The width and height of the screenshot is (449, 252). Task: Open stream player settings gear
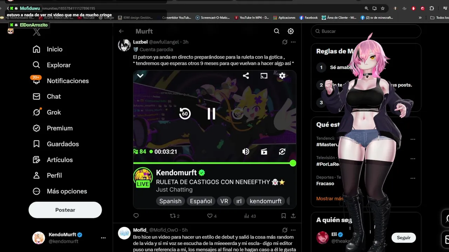pos(282,76)
